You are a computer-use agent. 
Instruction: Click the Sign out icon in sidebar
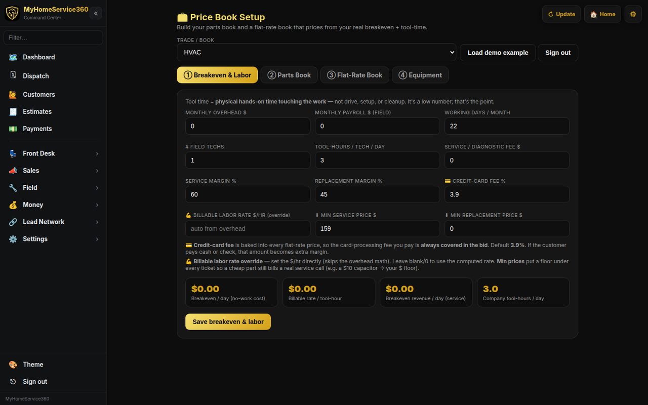point(13,382)
